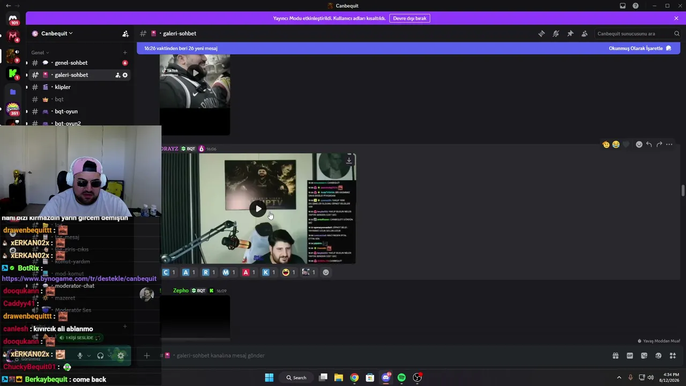Click attach plus button left of message box
This screenshot has height=386, width=686.
tap(147, 355)
